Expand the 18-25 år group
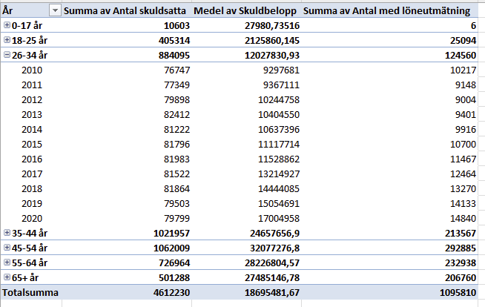The image size is (485, 307). 7,40
